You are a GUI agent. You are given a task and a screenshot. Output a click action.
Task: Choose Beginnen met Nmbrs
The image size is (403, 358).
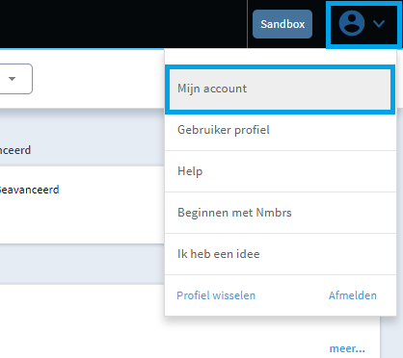tap(281, 213)
